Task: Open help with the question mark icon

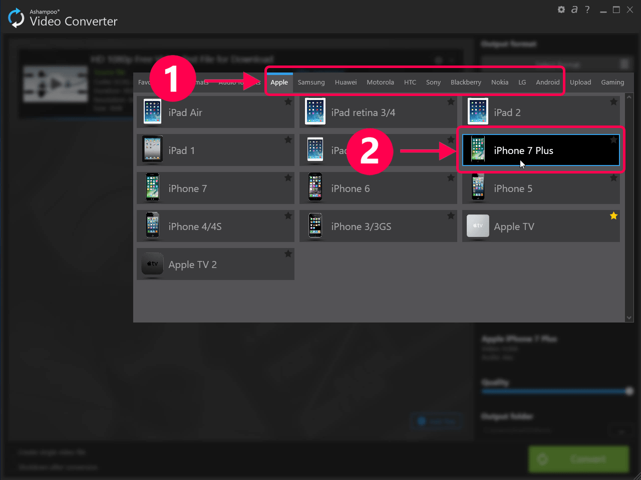Action: 587,9
